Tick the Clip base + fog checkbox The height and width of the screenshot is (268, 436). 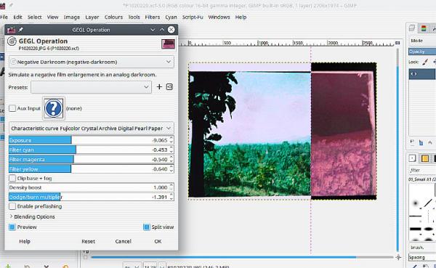coord(12,178)
